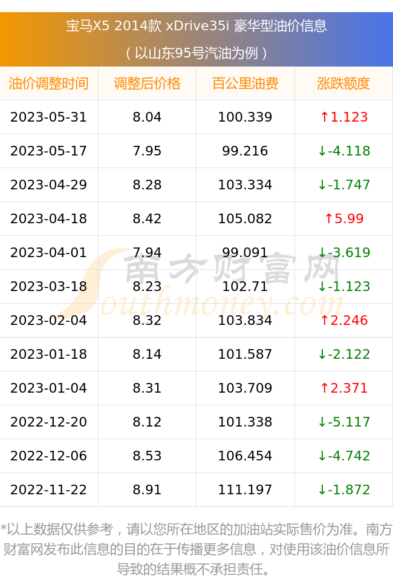Click the green down arrow value -4.118
393x579 pixels.
click(x=344, y=151)
